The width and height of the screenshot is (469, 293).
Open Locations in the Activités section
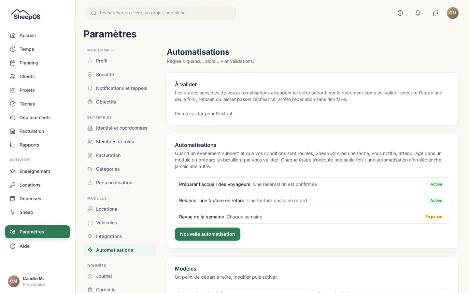point(37,185)
